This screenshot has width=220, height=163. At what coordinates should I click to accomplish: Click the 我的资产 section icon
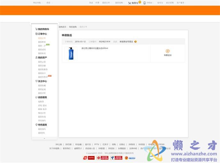click(36, 58)
